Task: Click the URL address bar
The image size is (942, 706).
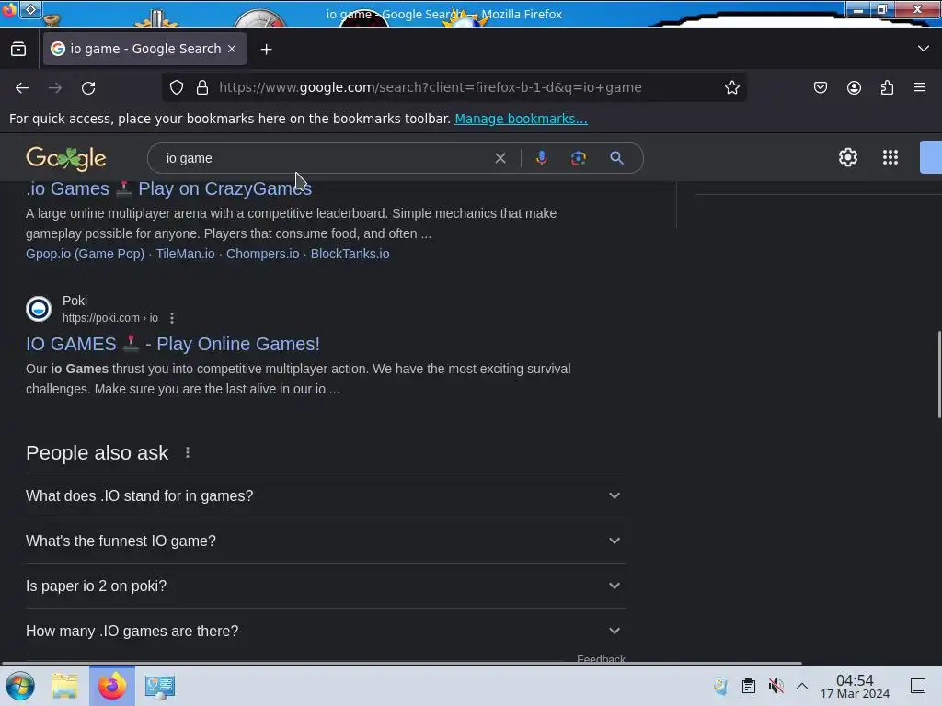Action: click(x=454, y=87)
